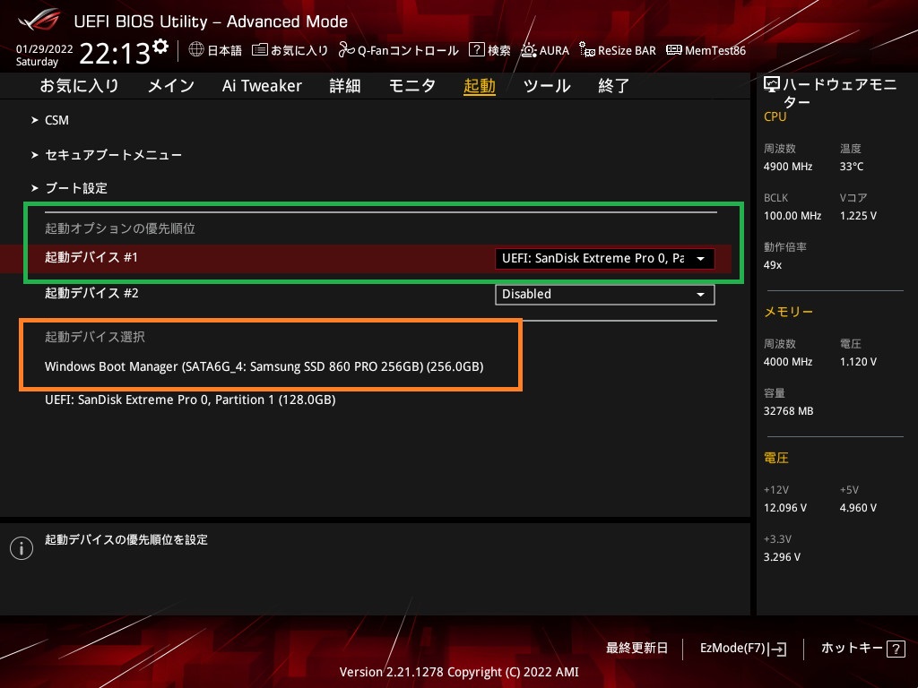918x688 pixels.
Task: Open Q-Fan control fan icon
Action: pyautogui.click(x=346, y=50)
